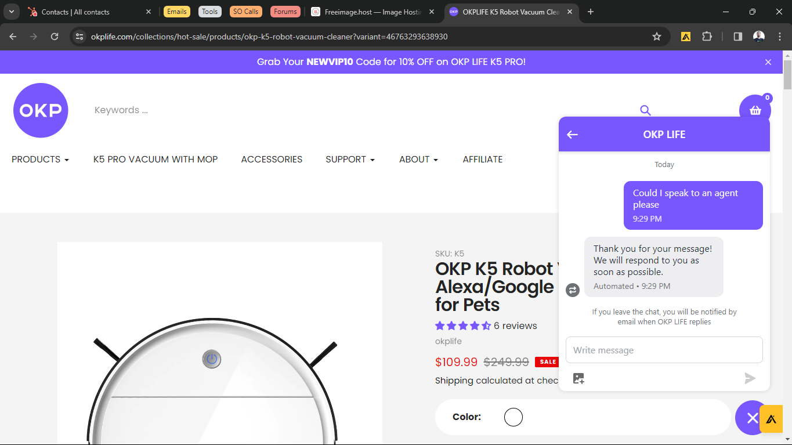Open the ACCESSORIES menu item
This screenshot has width=792, height=445.
pos(272,160)
